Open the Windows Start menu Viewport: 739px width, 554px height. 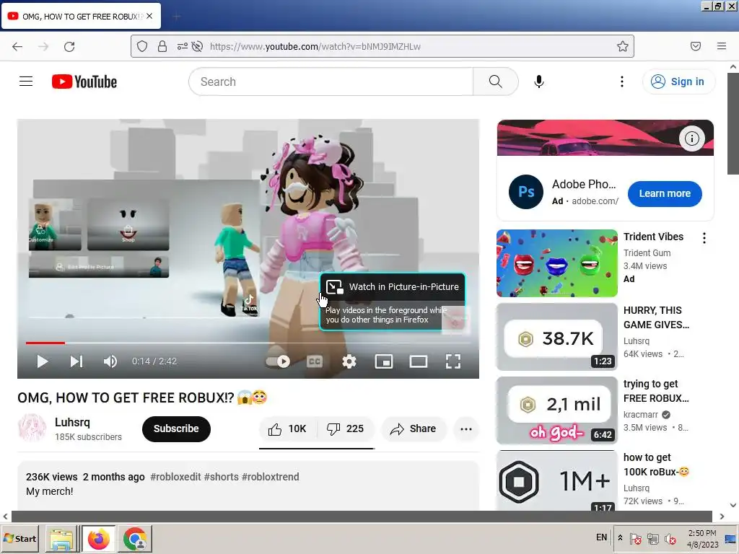coord(19,538)
